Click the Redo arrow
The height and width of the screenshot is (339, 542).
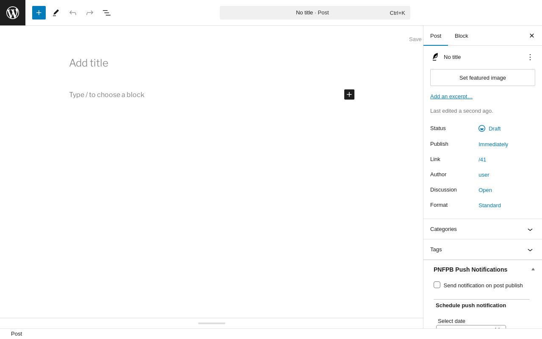90,13
